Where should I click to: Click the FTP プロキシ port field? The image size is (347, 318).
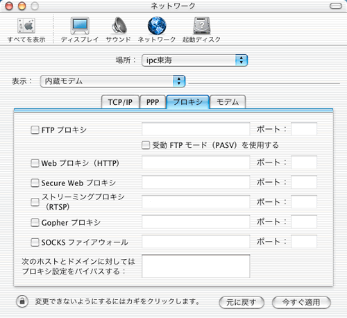(x=304, y=129)
